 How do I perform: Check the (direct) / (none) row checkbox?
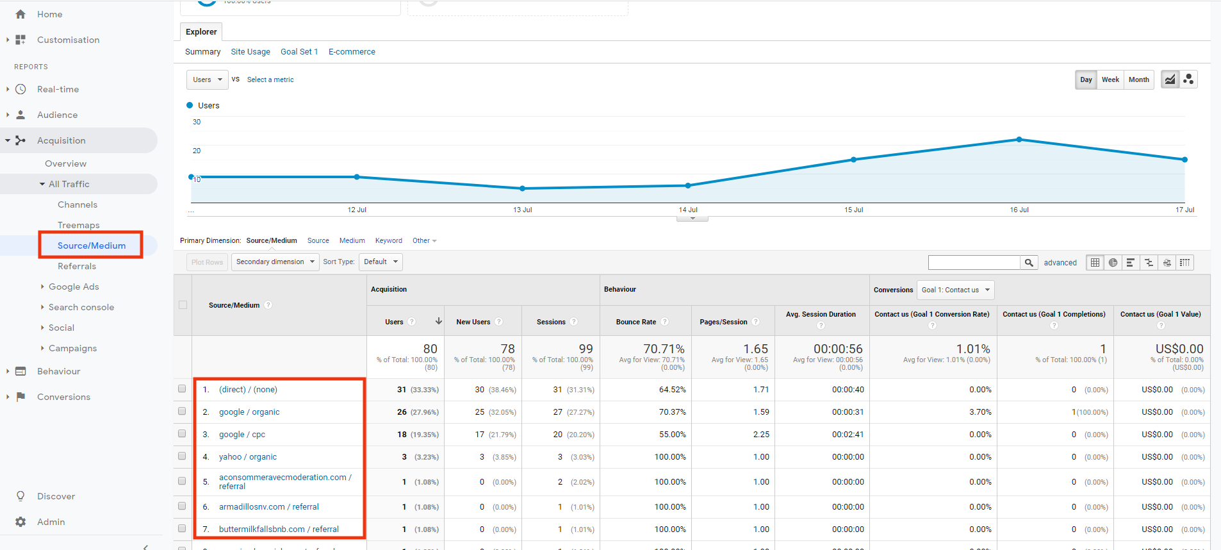(182, 389)
